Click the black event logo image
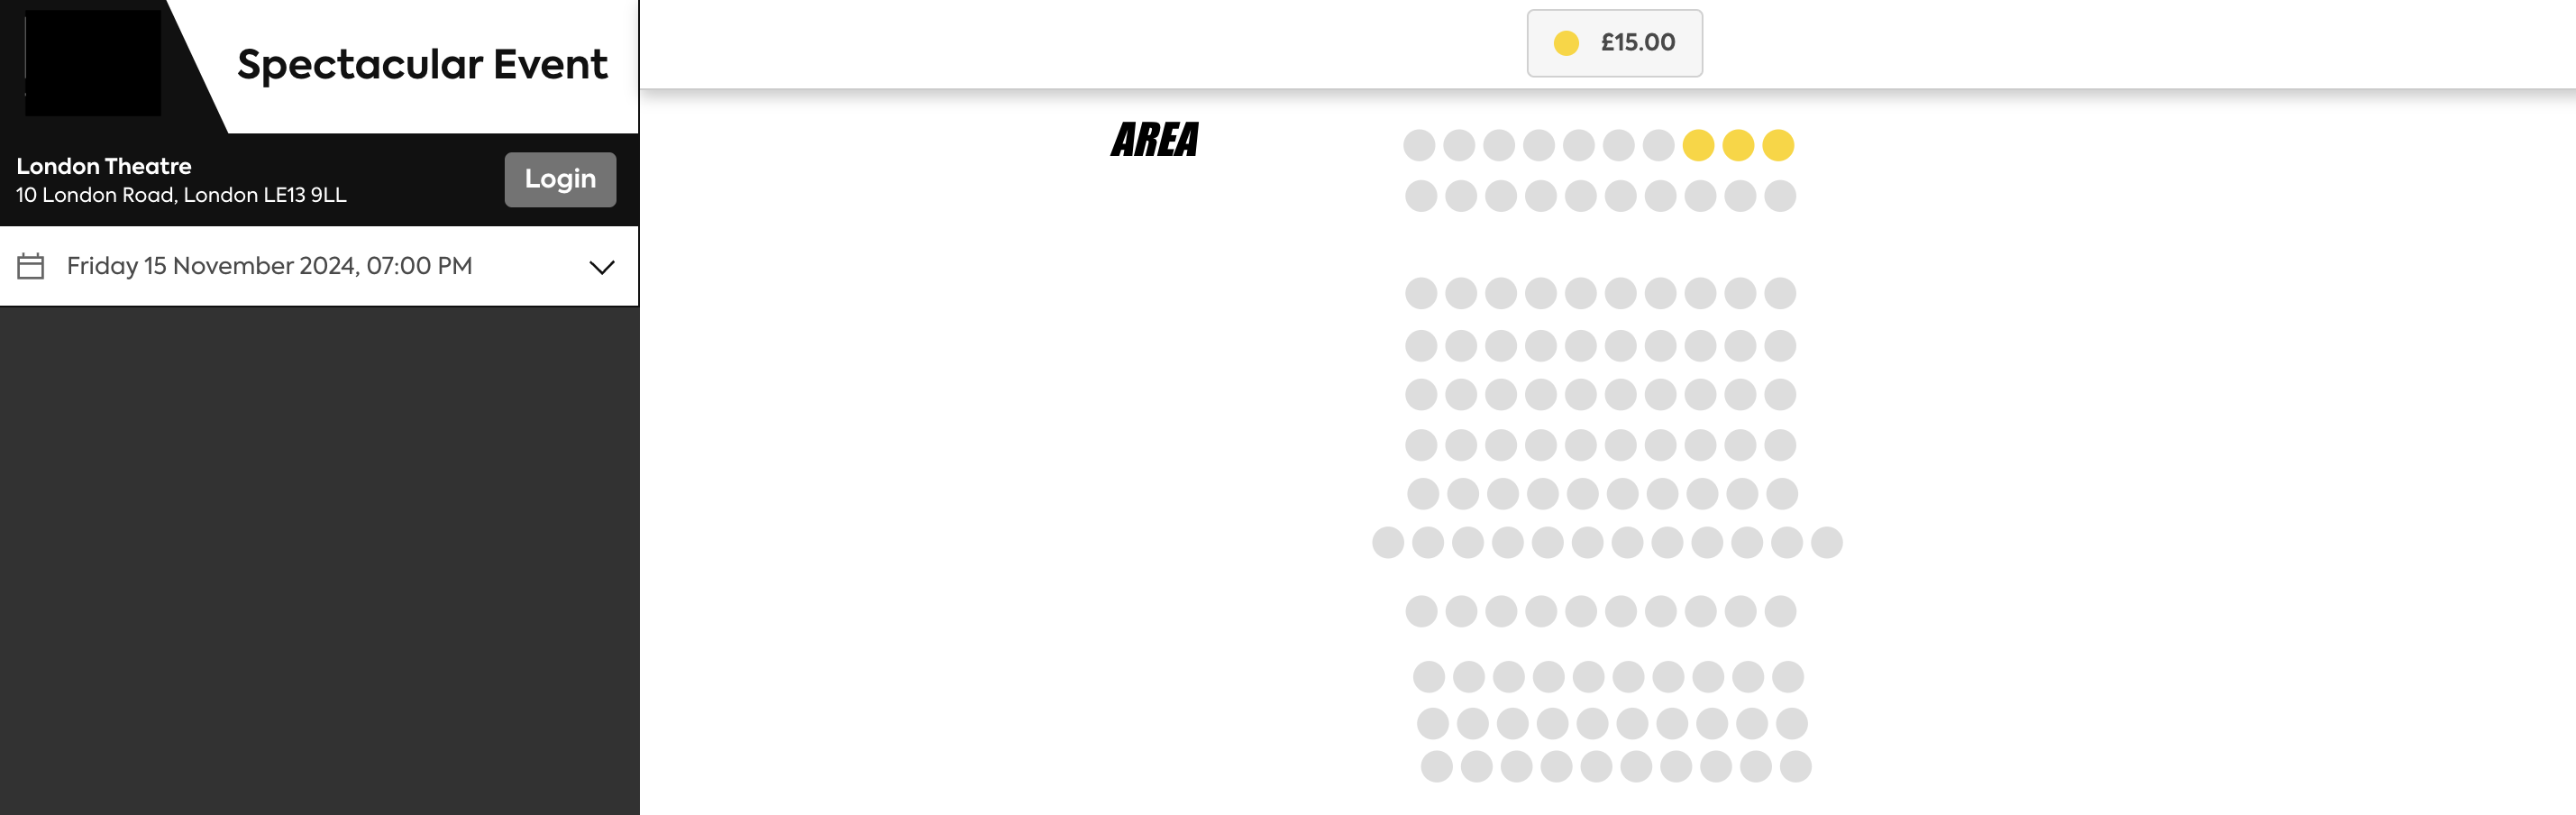This screenshot has width=2576, height=815. 93,62
